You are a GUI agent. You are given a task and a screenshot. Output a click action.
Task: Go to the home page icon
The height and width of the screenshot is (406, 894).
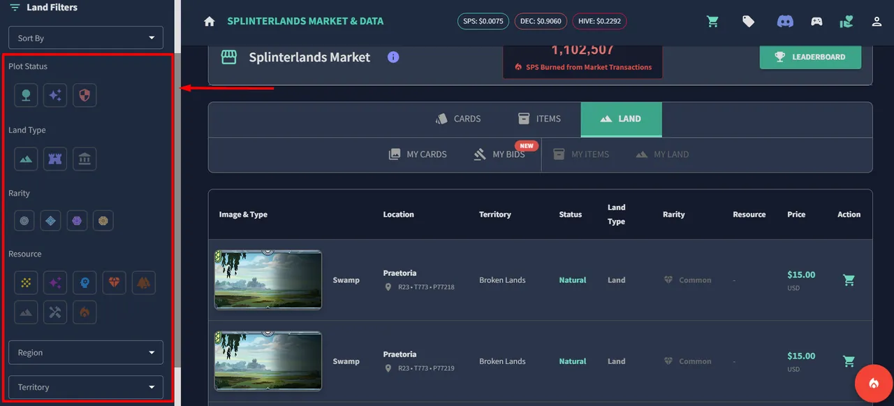click(x=209, y=22)
